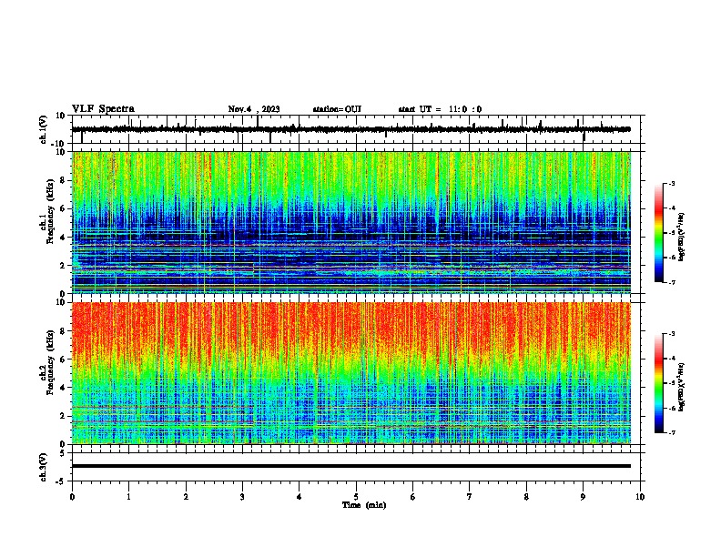Click the 'start UT = 11:0 :0' text

click(440, 109)
